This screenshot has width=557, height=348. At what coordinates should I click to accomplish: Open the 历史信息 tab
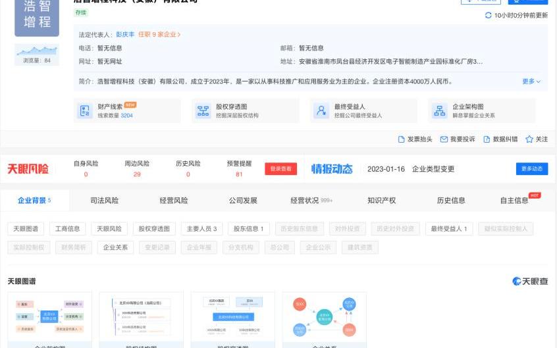pos(451,200)
